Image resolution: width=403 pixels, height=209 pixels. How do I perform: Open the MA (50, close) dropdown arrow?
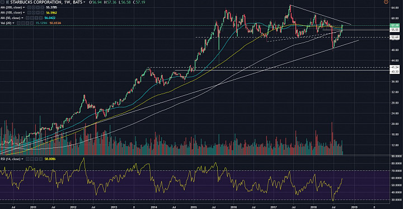[22, 18]
